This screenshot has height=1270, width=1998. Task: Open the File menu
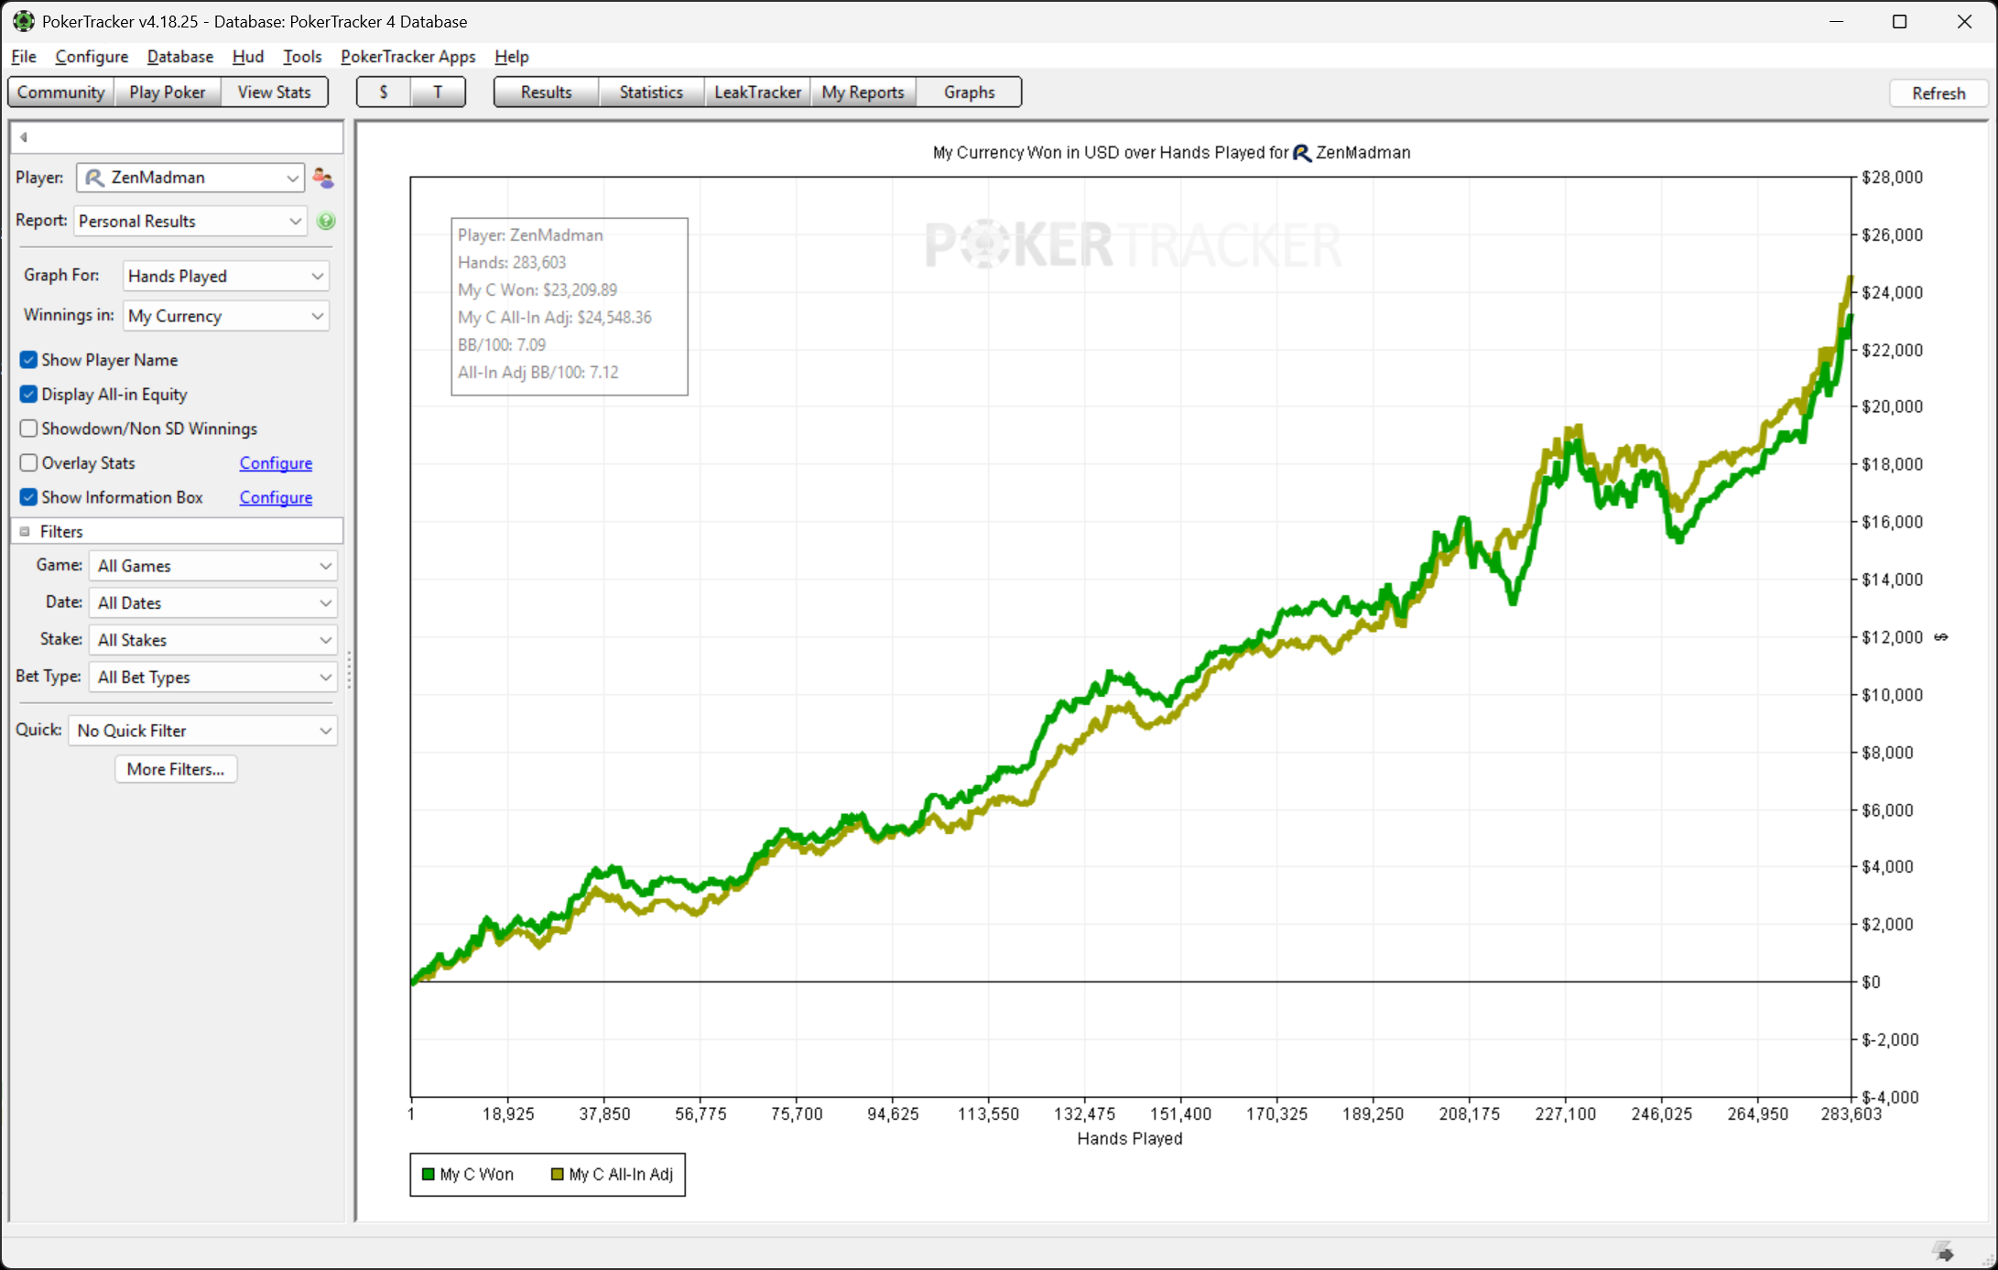24,57
